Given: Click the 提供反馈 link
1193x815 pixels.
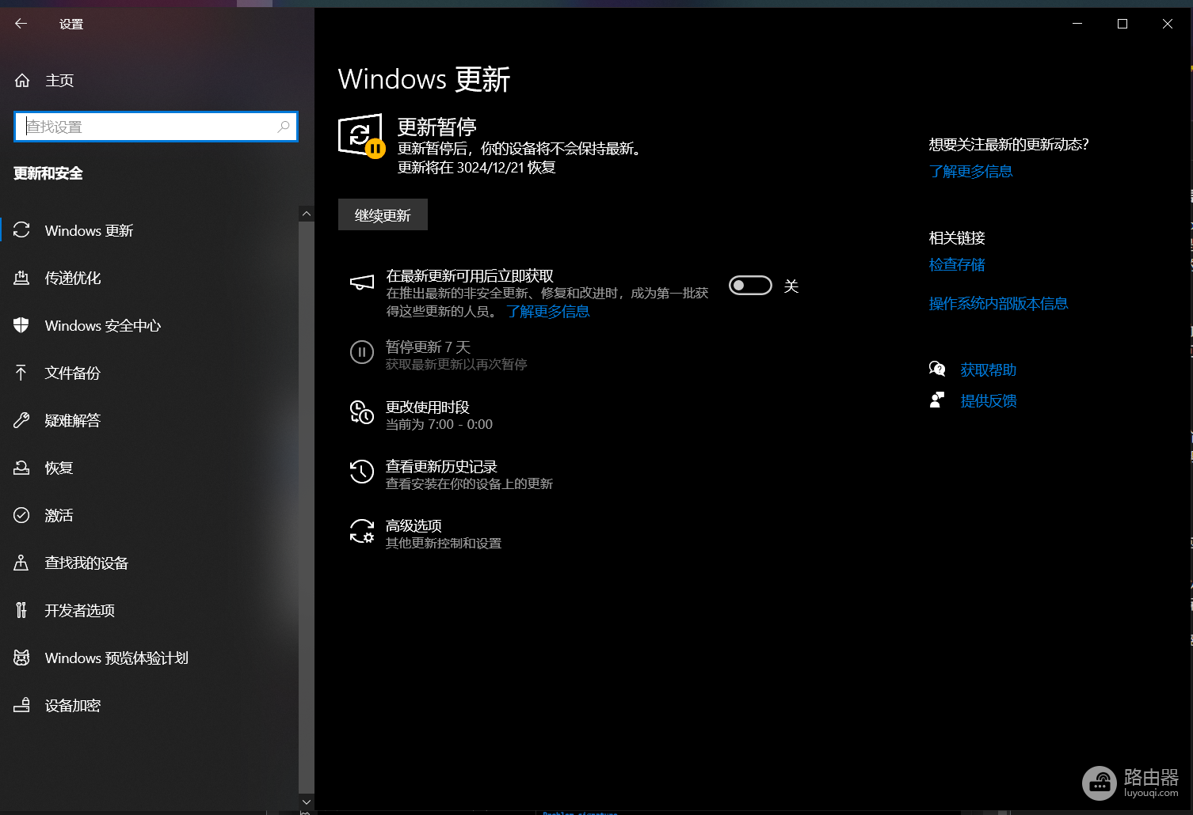Looking at the screenshot, I should click(988, 401).
